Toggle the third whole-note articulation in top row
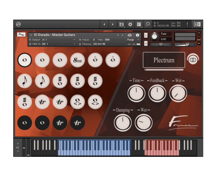215x180 pixels. click(x=60, y=60)
